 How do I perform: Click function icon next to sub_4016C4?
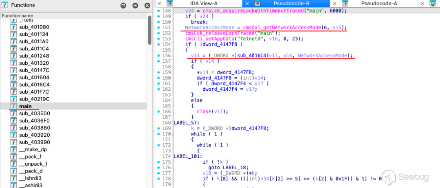pyautogui.click(x=13, y=85)
